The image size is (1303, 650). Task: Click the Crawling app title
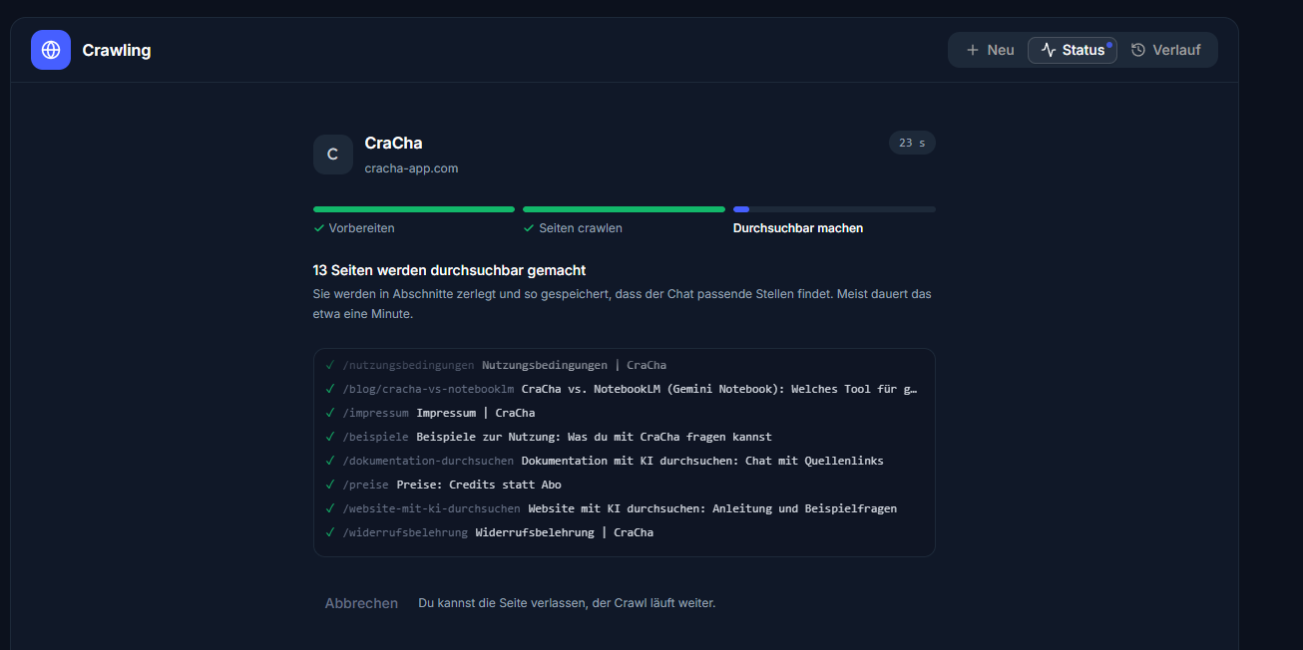click(x=117, y=50)
